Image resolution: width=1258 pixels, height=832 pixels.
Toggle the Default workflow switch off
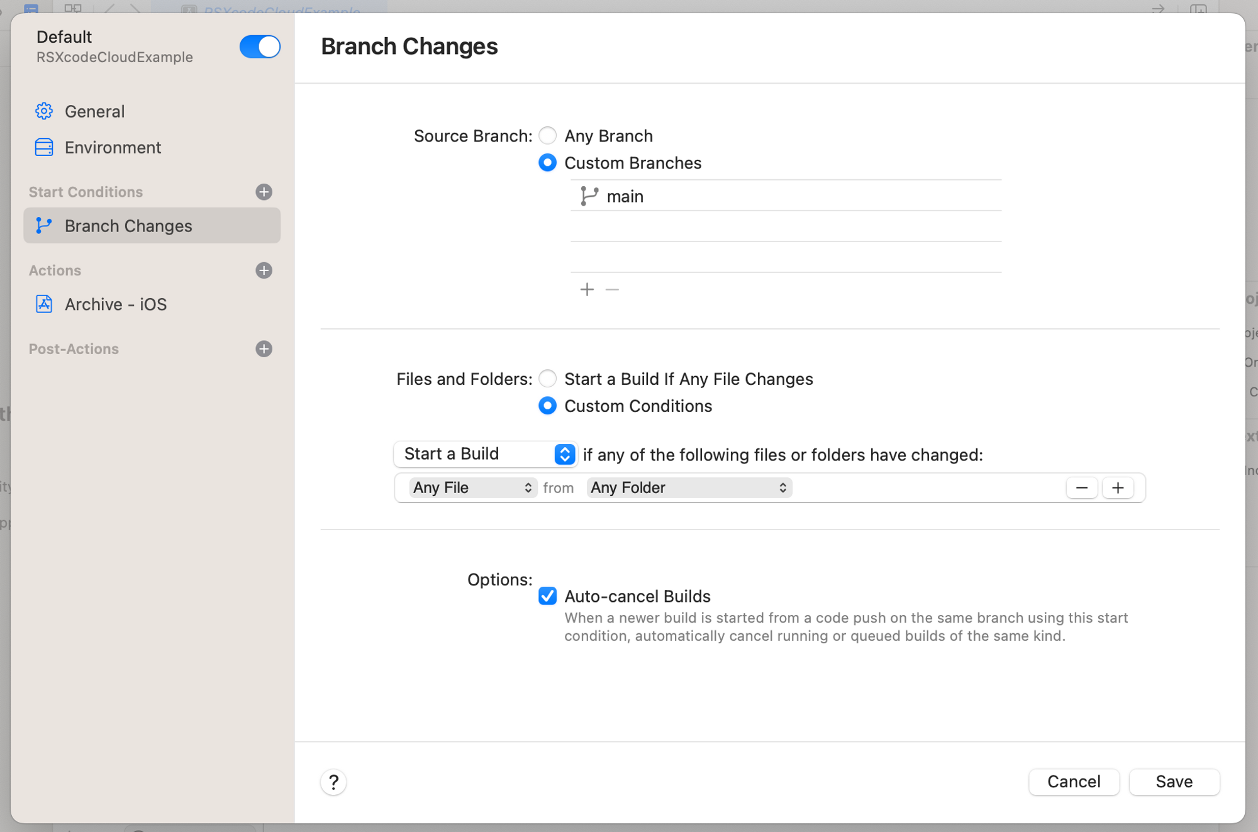pyautogui.click(x=260, y=47)
